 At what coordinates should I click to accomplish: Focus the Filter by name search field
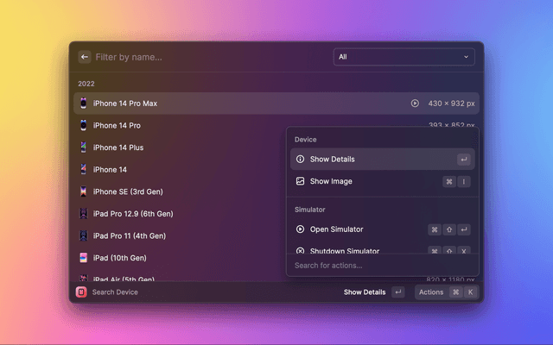[207, 57]
